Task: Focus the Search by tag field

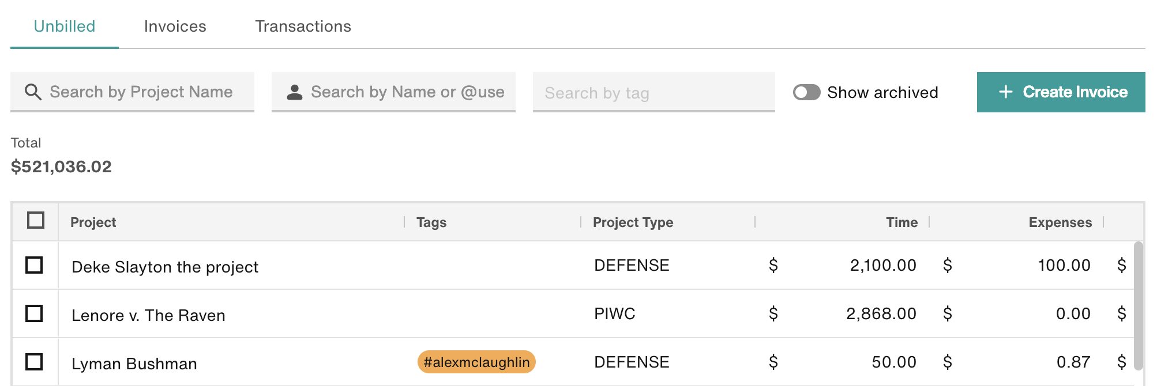Action: 653,92
